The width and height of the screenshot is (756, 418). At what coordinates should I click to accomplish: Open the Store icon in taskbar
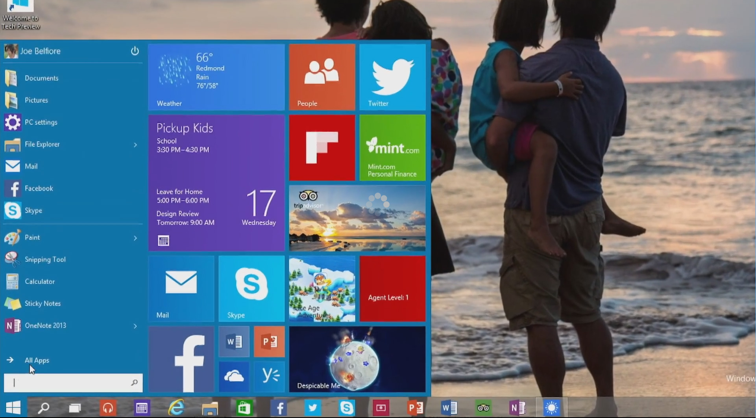[244, 408]
